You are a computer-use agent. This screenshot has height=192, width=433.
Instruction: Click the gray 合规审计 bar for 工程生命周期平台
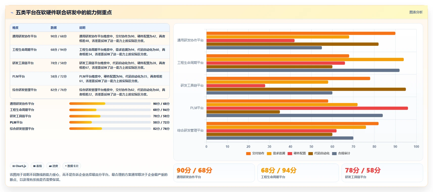pos(303,70)
